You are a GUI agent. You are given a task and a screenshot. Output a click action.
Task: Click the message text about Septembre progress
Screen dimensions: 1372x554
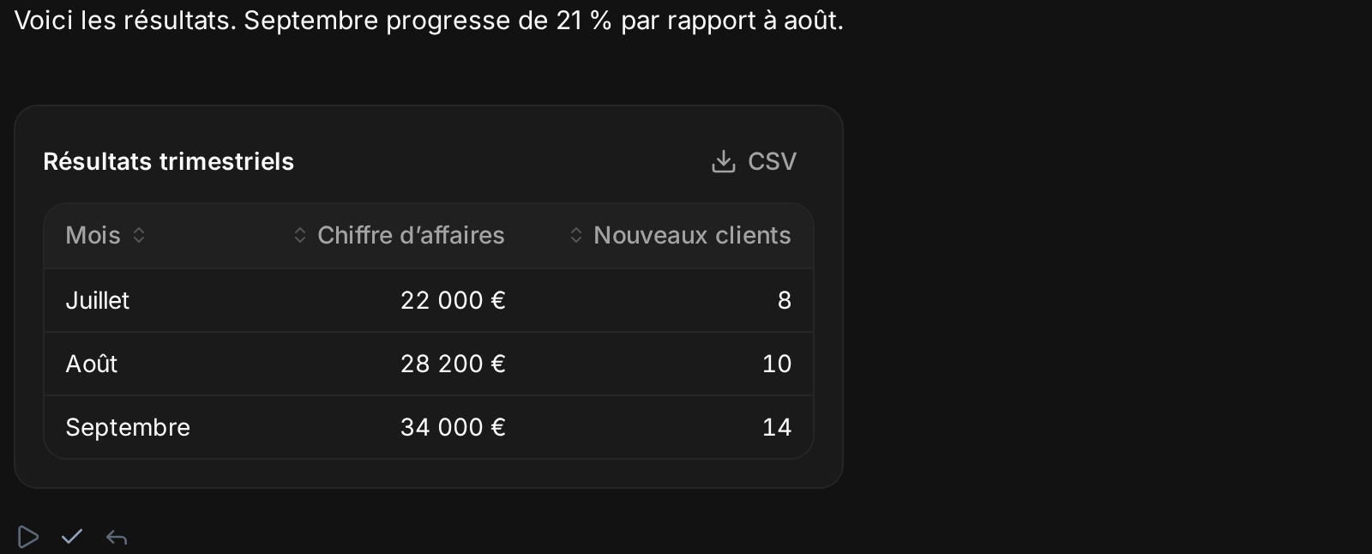(x=429, y=21)
